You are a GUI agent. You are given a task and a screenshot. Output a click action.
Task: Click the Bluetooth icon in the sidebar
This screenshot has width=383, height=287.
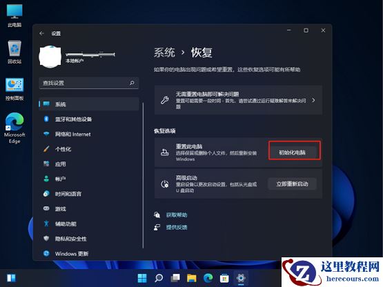point(46,119)
